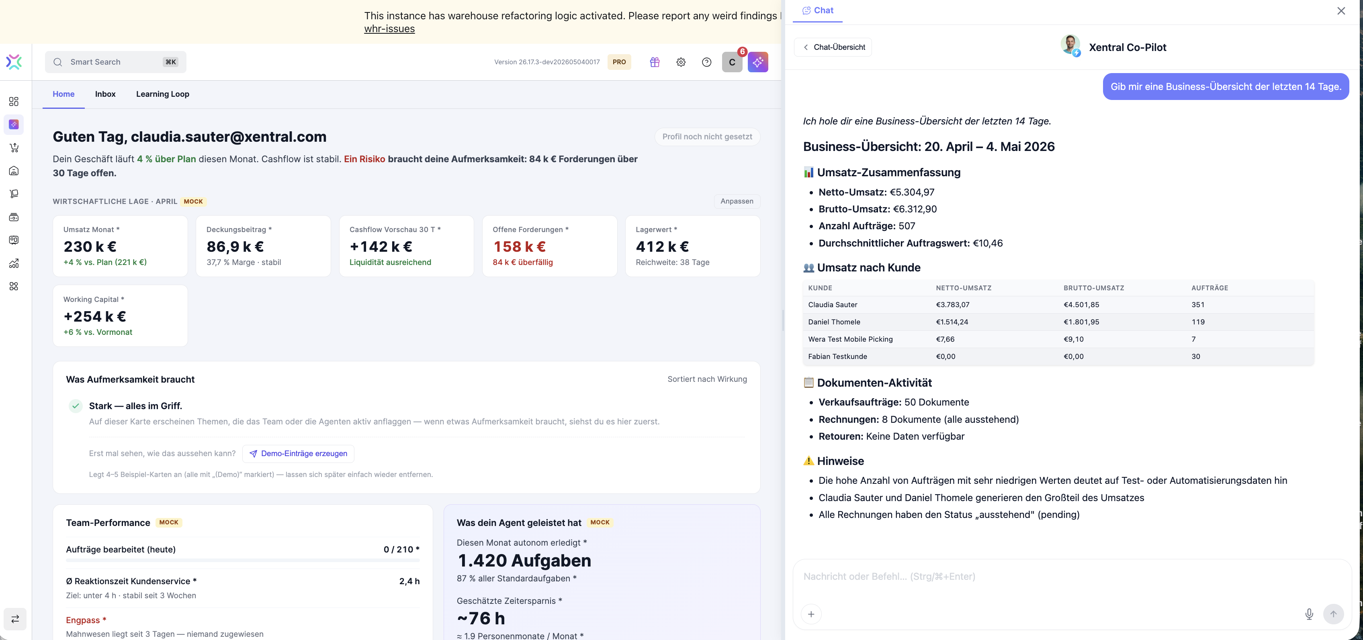Toggle sidebar collapse arrows at bottom left
Image resolution: width=1363 pixels, height=640 pixels.
pyautogui.click(x=15, y=619)
